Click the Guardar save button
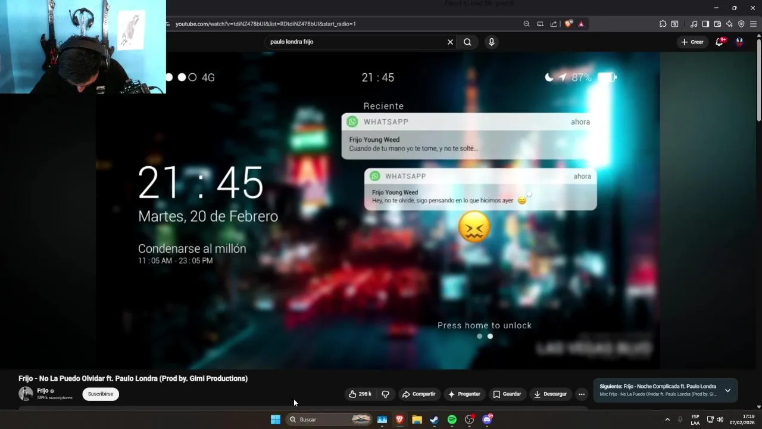 (x=507, y=394)
